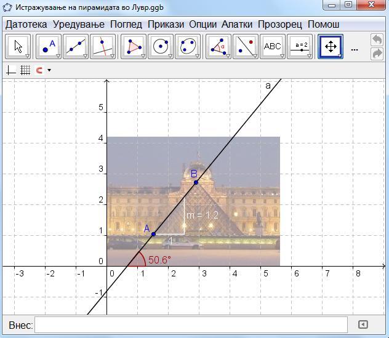The height and width of the screenshot is (338, 389).
Task: Select Circle with Center through Point tool
Action: pos(161,47)
